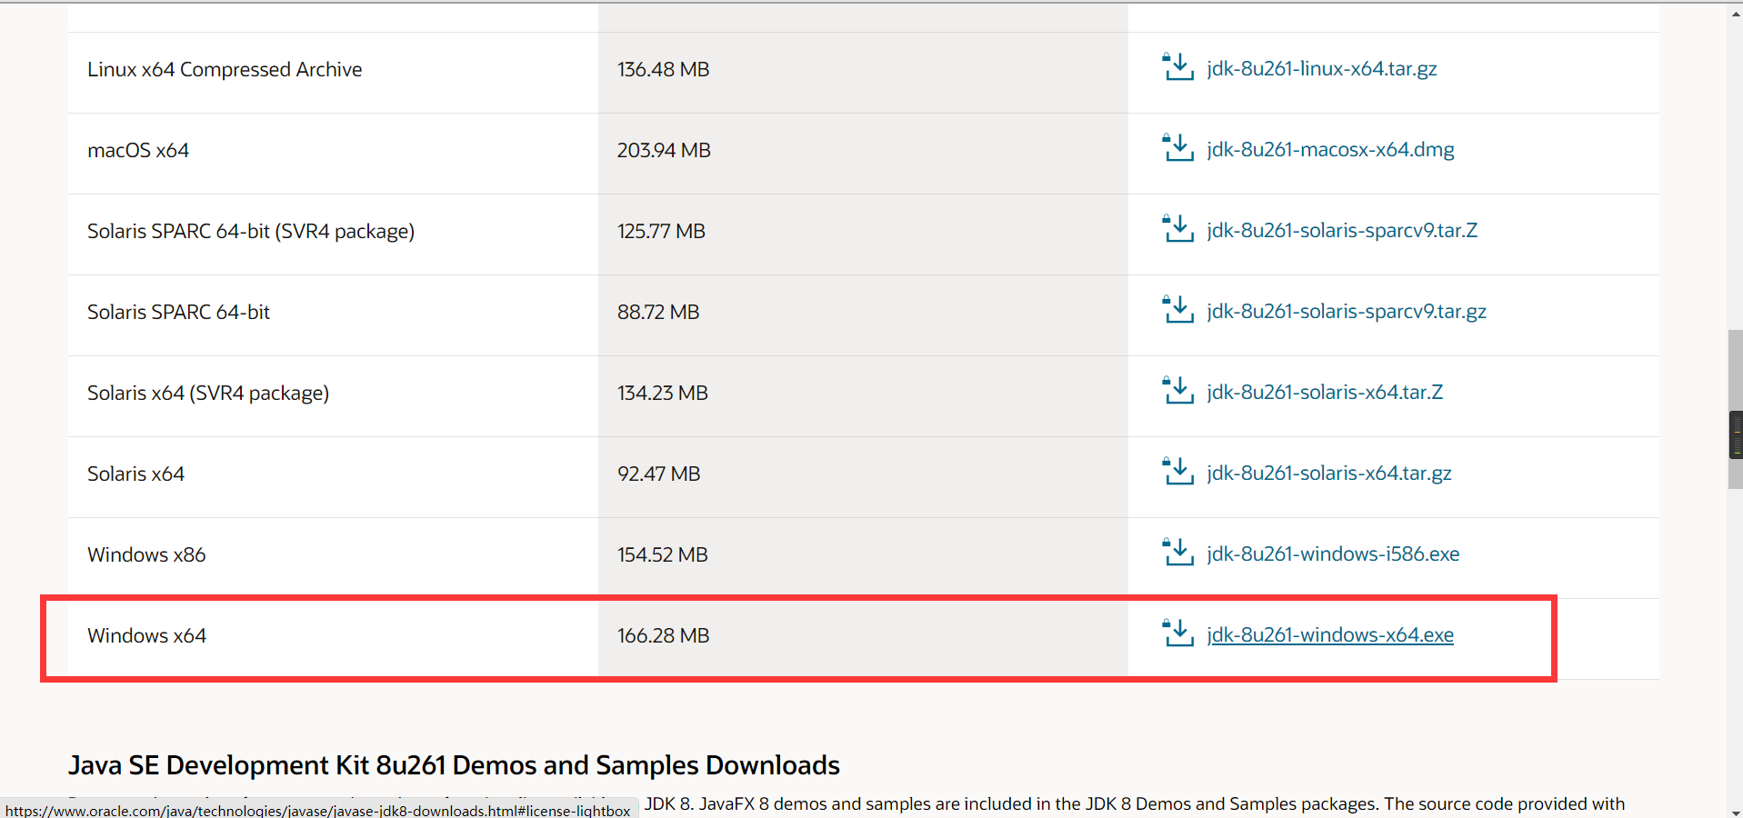Download jdk-8u261-windows-x64.exe installer
Screen dimensions: 1743x818
[x=1330, y=635]
